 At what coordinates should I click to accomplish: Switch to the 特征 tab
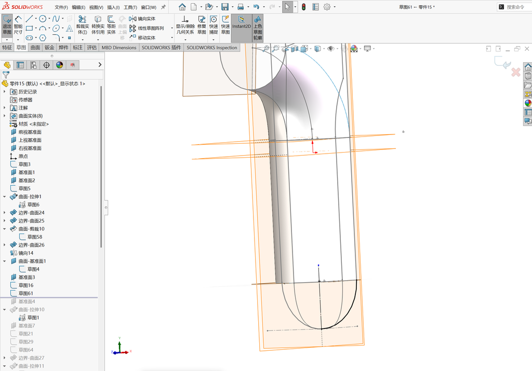pyautogui.click(x=7, y=47)
